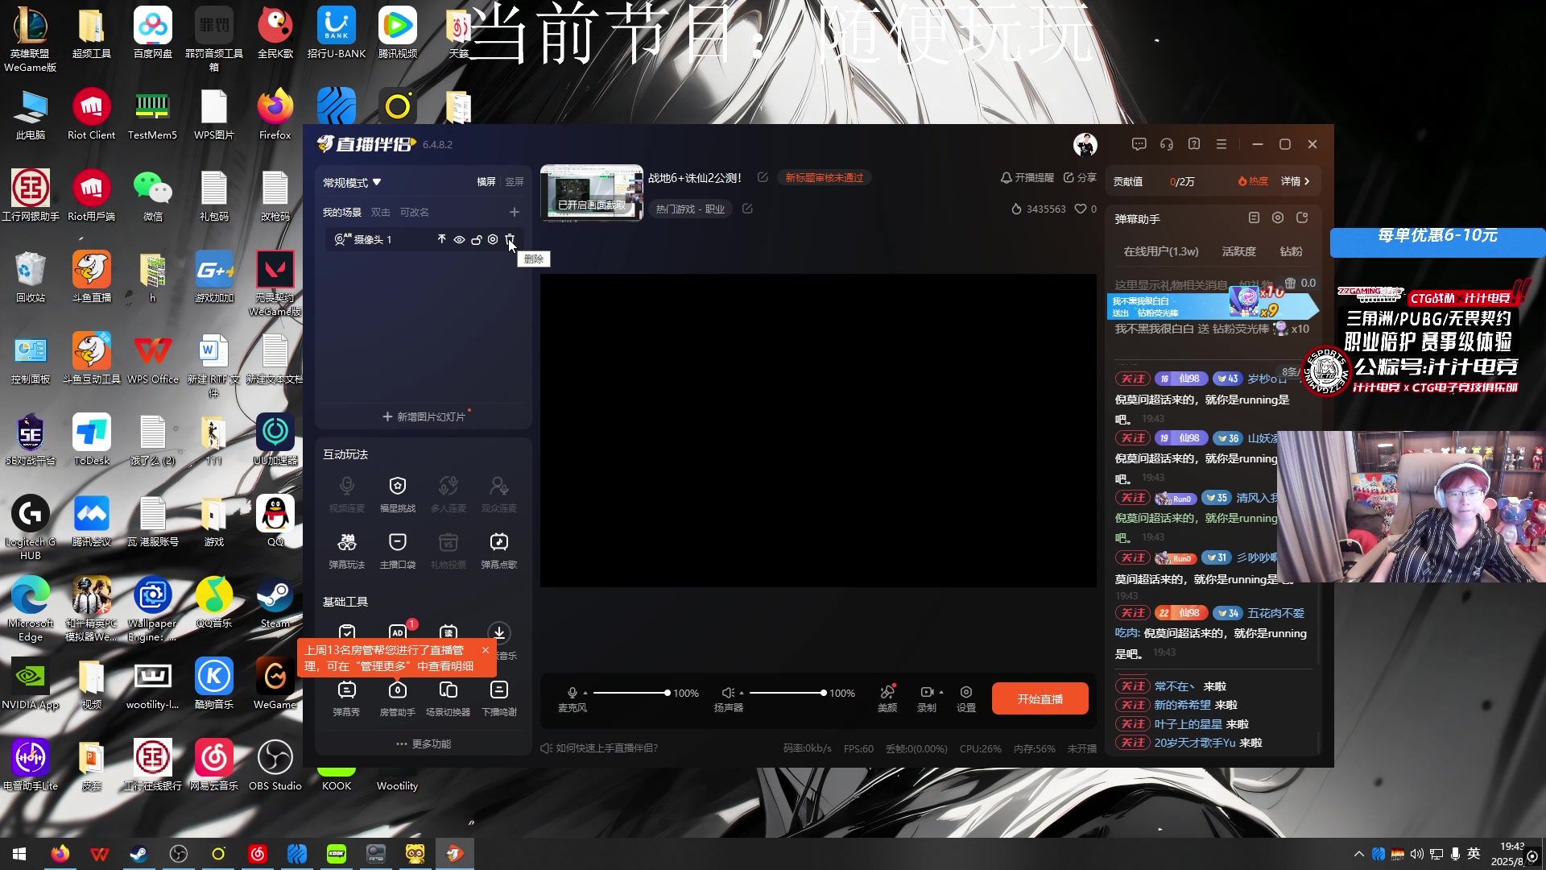Open 美颜 beauty filter settings

(x=887, y=698)
